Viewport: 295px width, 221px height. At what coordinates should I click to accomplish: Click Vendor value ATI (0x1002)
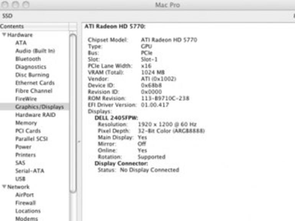click(158, 79)
